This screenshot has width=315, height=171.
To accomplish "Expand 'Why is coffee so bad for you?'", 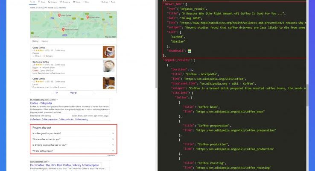I will click(x=73, y=139).
